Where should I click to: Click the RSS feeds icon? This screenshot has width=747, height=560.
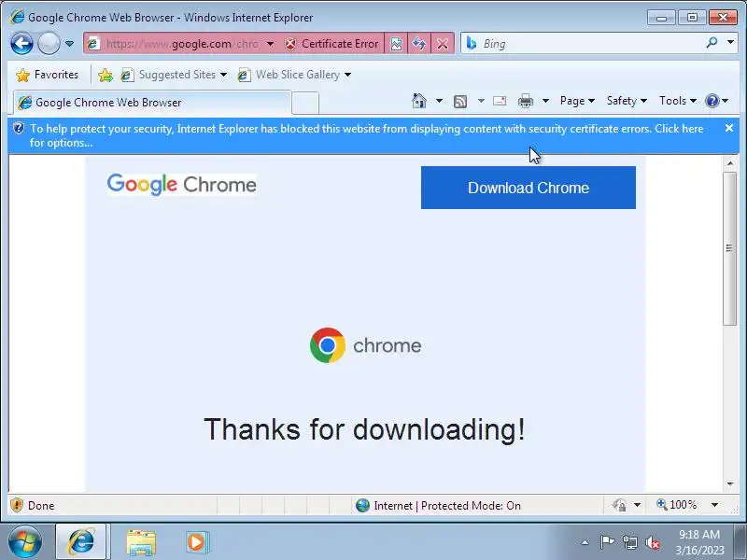tap(460, 101)
